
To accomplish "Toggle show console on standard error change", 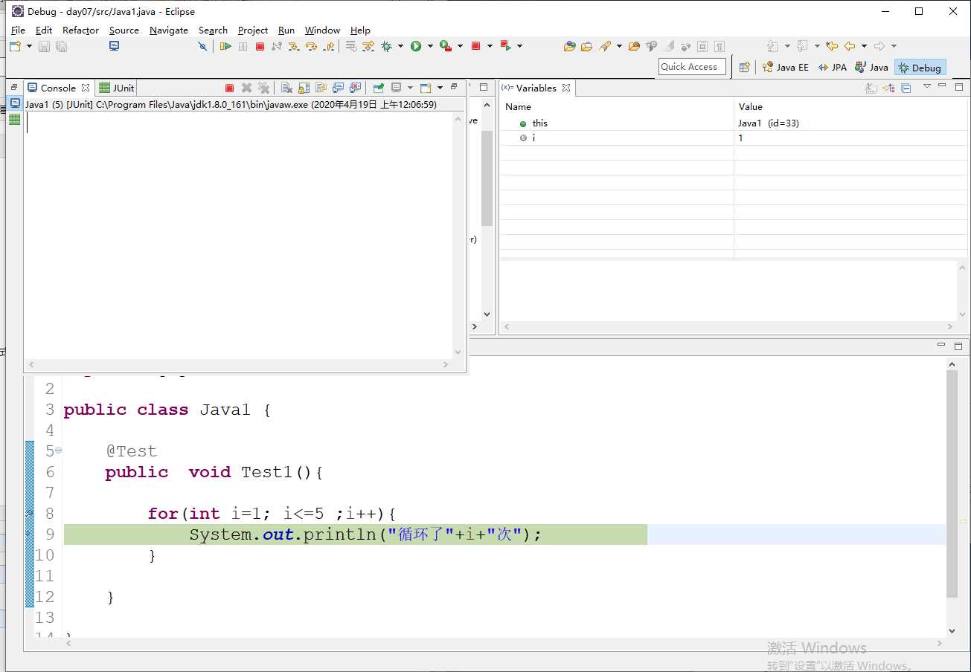I will [x=355, y=88].
